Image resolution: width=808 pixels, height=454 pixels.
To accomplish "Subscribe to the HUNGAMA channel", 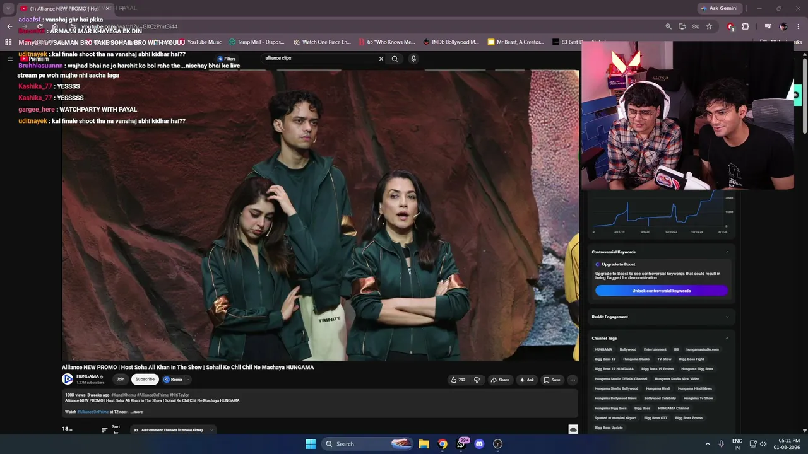I will pyautogui.click(x=145, y=379).
